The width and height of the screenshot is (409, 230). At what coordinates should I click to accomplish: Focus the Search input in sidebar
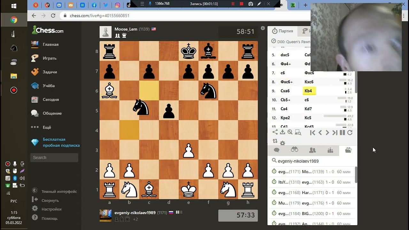[54, 157]
